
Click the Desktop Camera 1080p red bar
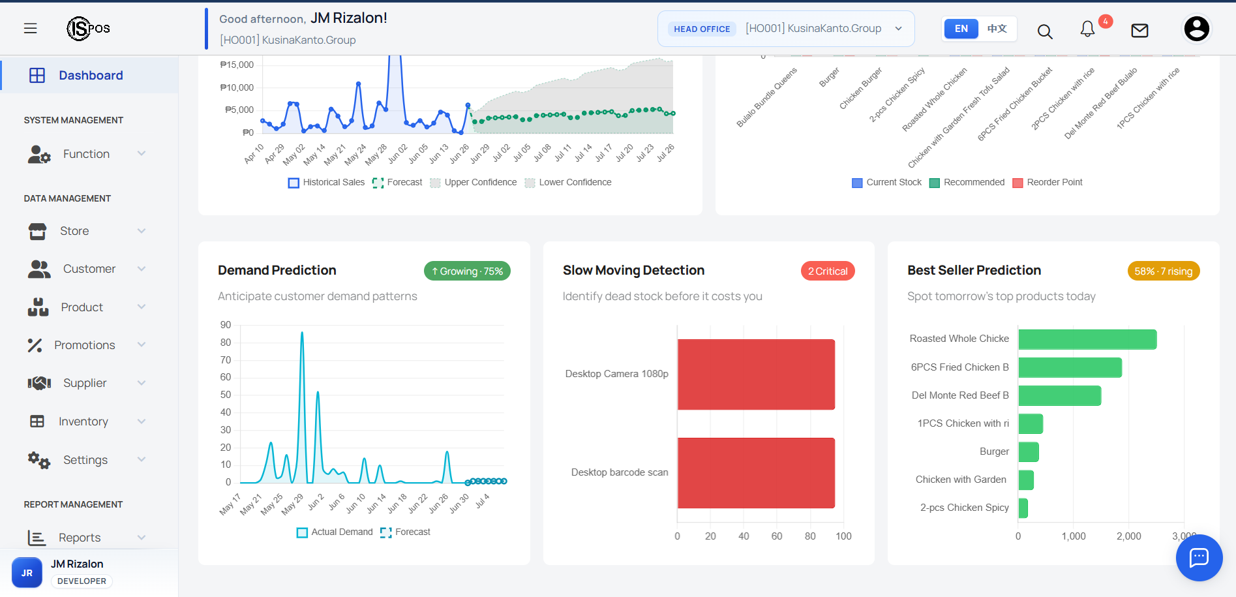756,375
